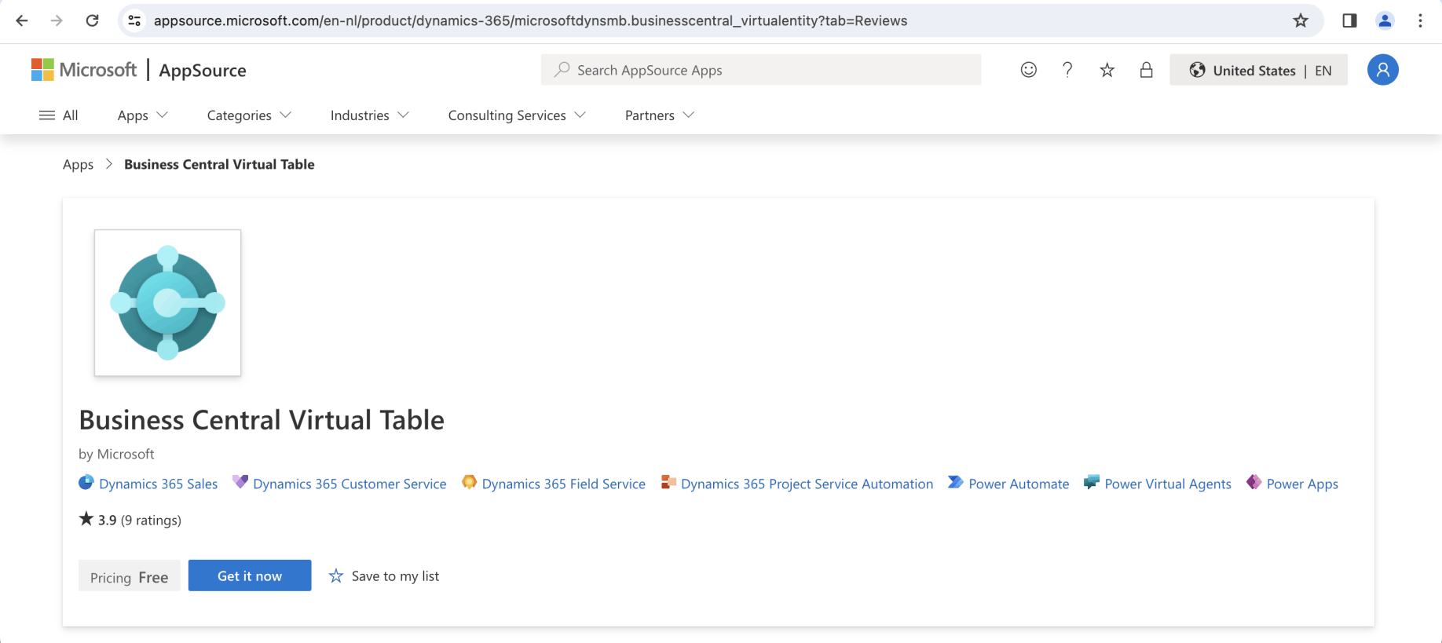Reload the page with browser refresh icon

pos(92,20)
